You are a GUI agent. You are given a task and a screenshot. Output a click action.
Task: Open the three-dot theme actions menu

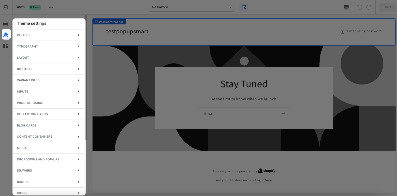coord(51,7)
